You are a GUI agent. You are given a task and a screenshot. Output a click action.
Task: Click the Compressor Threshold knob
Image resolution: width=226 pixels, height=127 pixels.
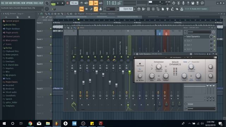(x=159, y=67)
